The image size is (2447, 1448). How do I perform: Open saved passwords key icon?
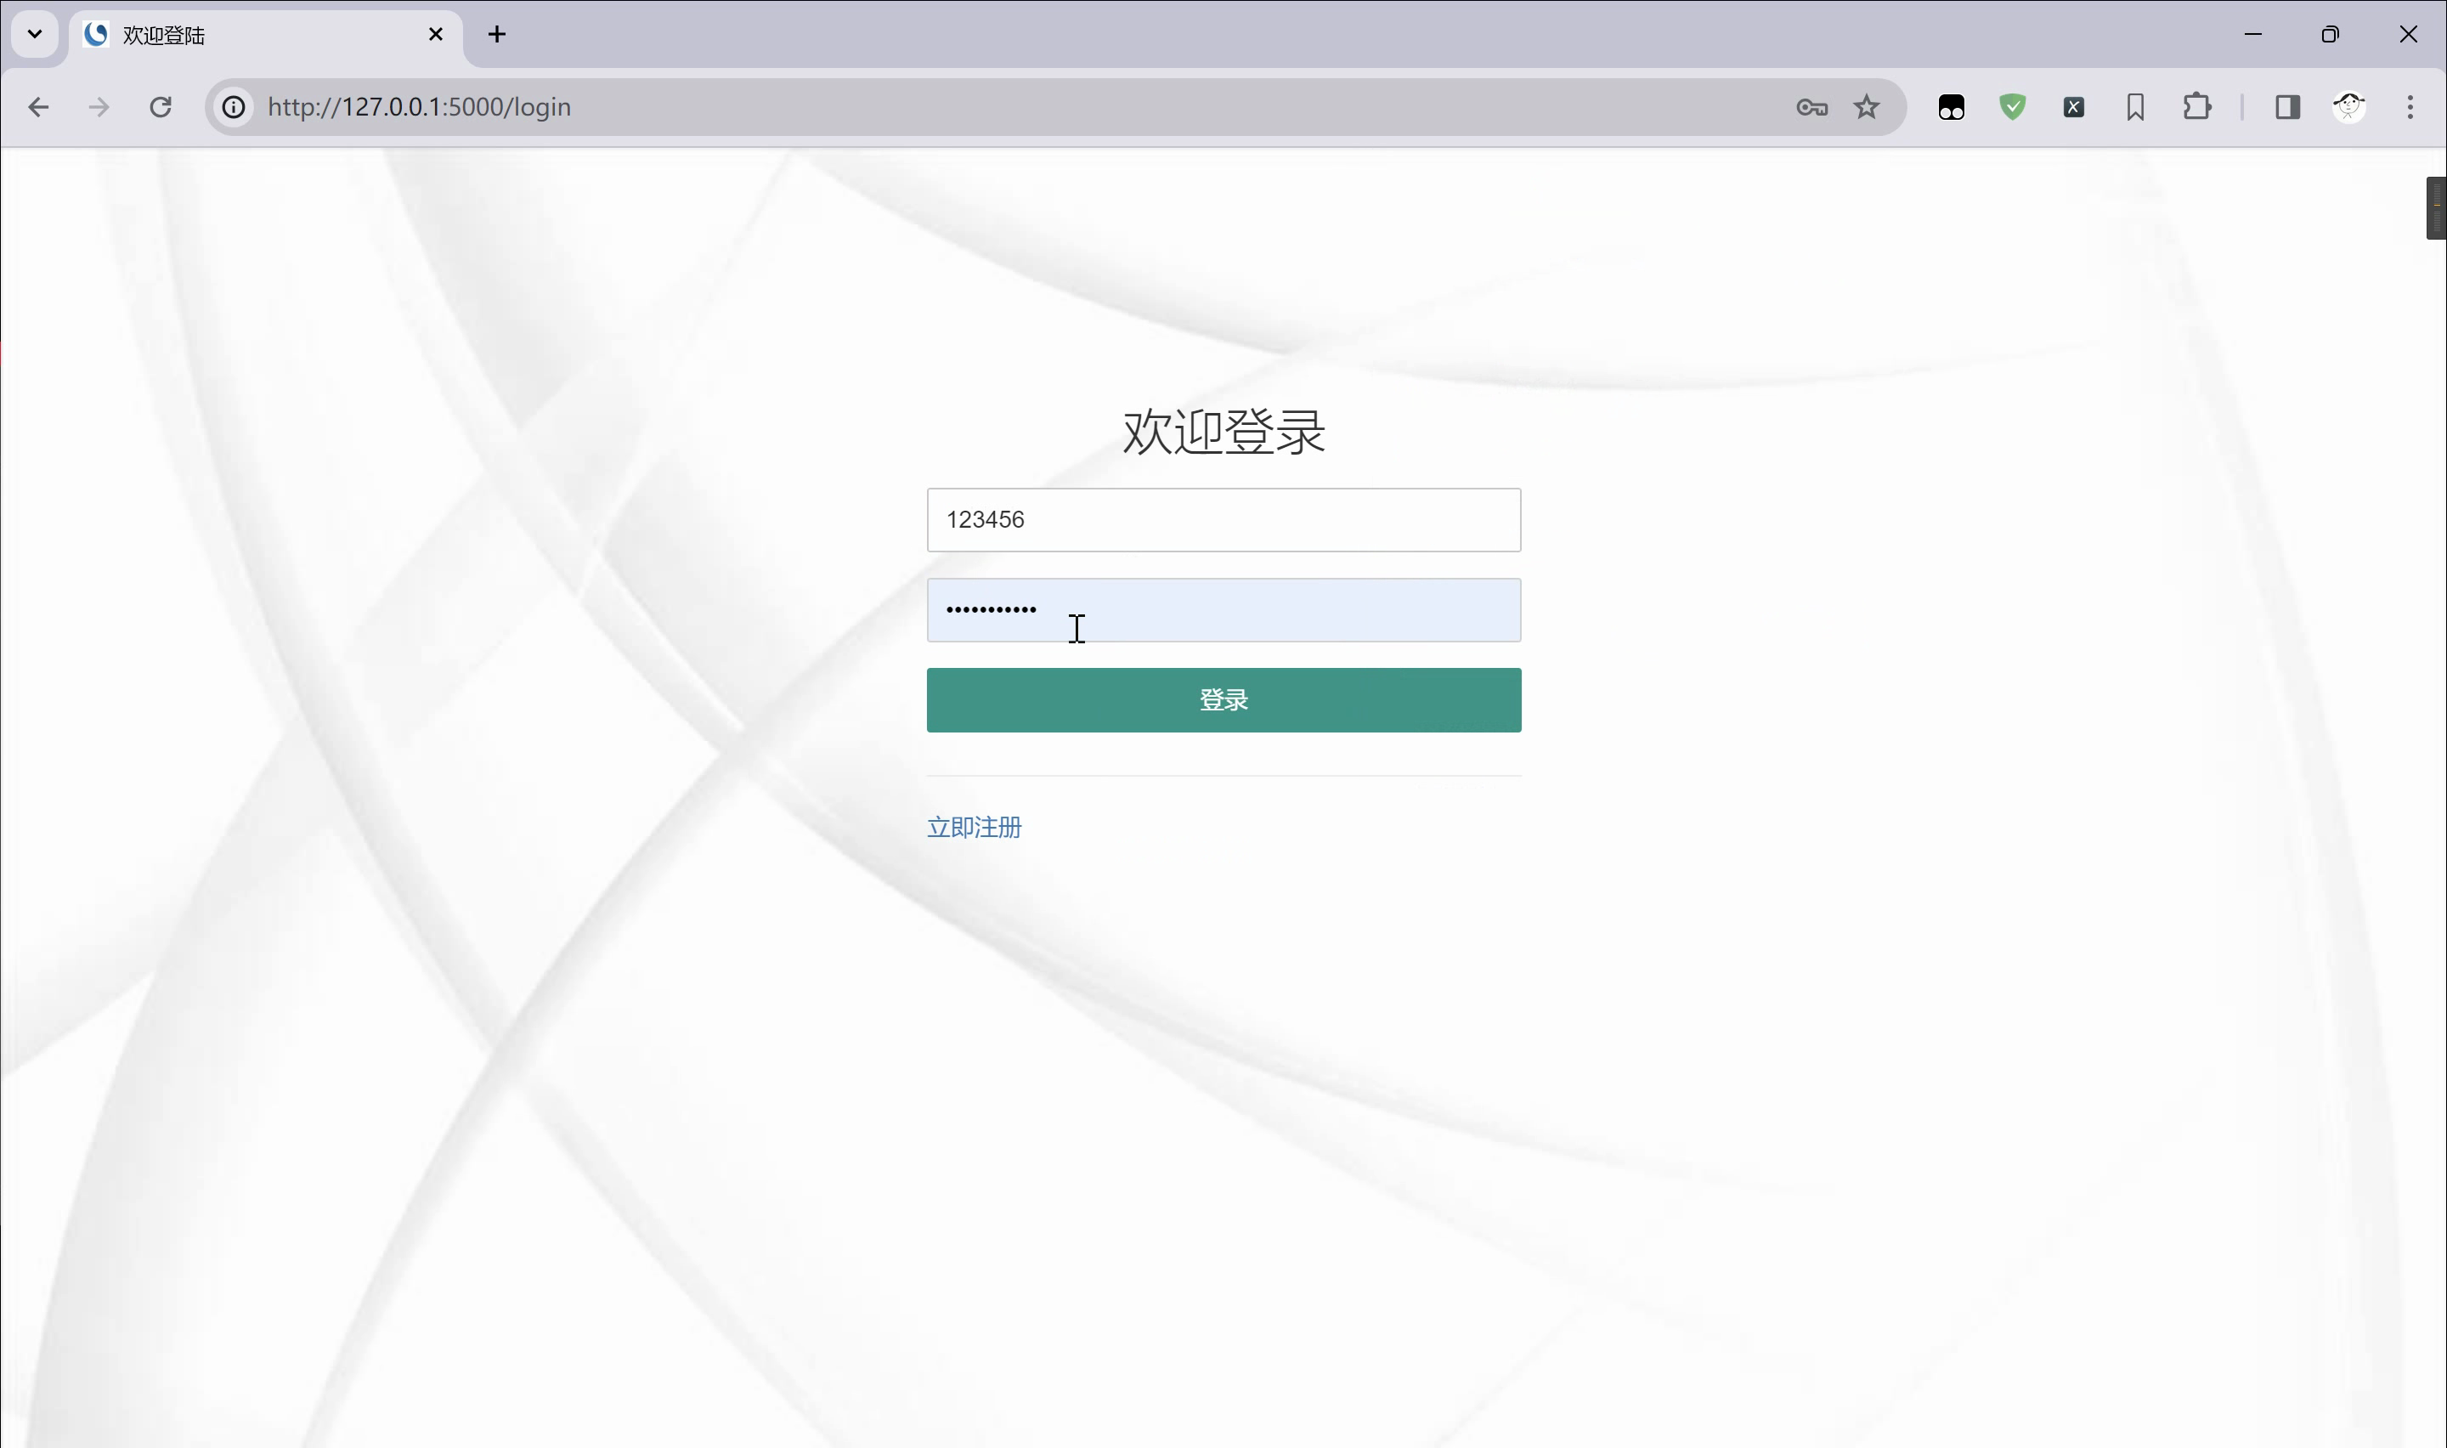point(1811,107)
